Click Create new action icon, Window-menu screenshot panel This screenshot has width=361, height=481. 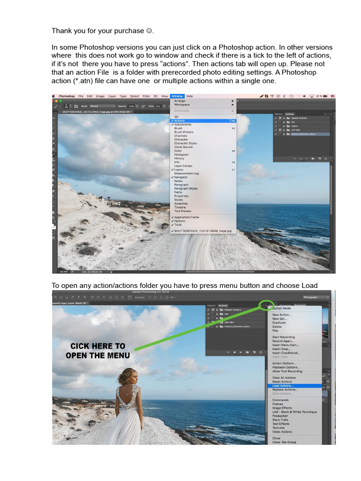[320, 159]
